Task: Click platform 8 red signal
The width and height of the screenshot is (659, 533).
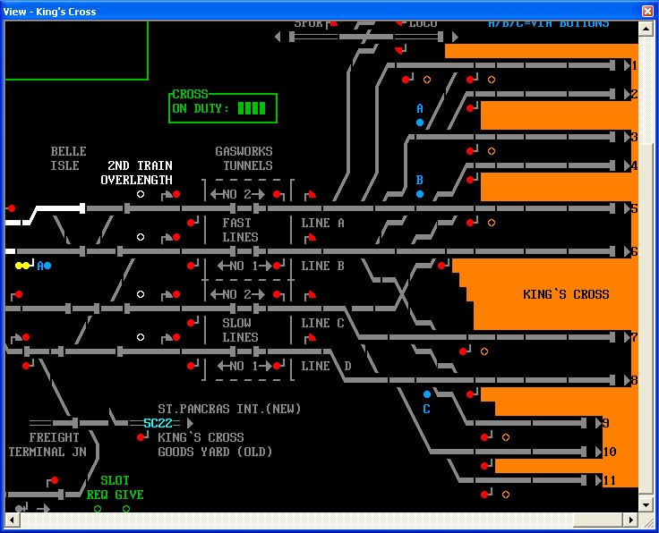Action: 470,394
